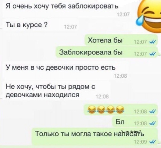Click the last laughing emoji in green bubble
Viewport: 161px width, 148px height.
click(120, 109)
